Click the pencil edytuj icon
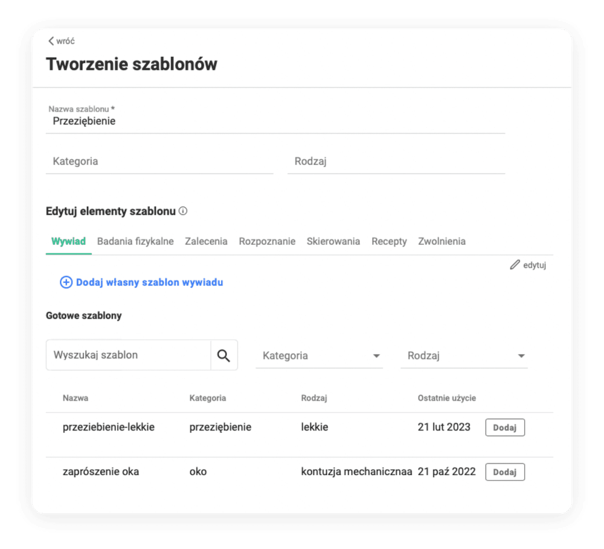The height and width of the screenshot is (549, 604). (x=515, y=265)
